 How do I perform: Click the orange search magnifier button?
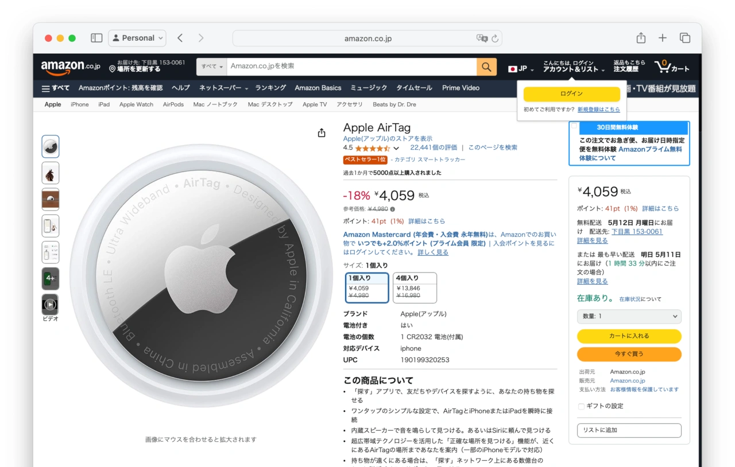click(x=486, y=67)
